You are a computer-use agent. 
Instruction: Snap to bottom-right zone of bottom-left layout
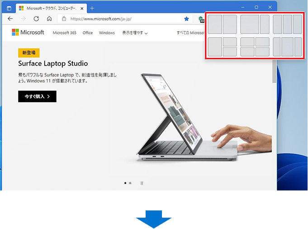click(230, 52)
